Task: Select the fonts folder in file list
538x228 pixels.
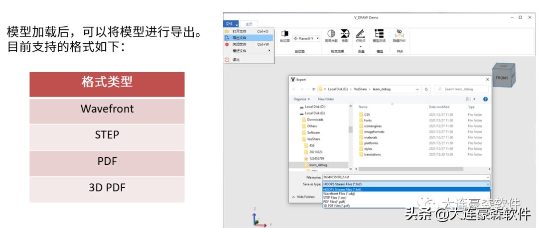Action: pyautogui.click(x=366, y=120)
